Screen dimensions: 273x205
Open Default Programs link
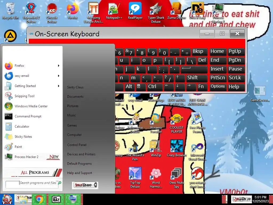coord(79,164)
